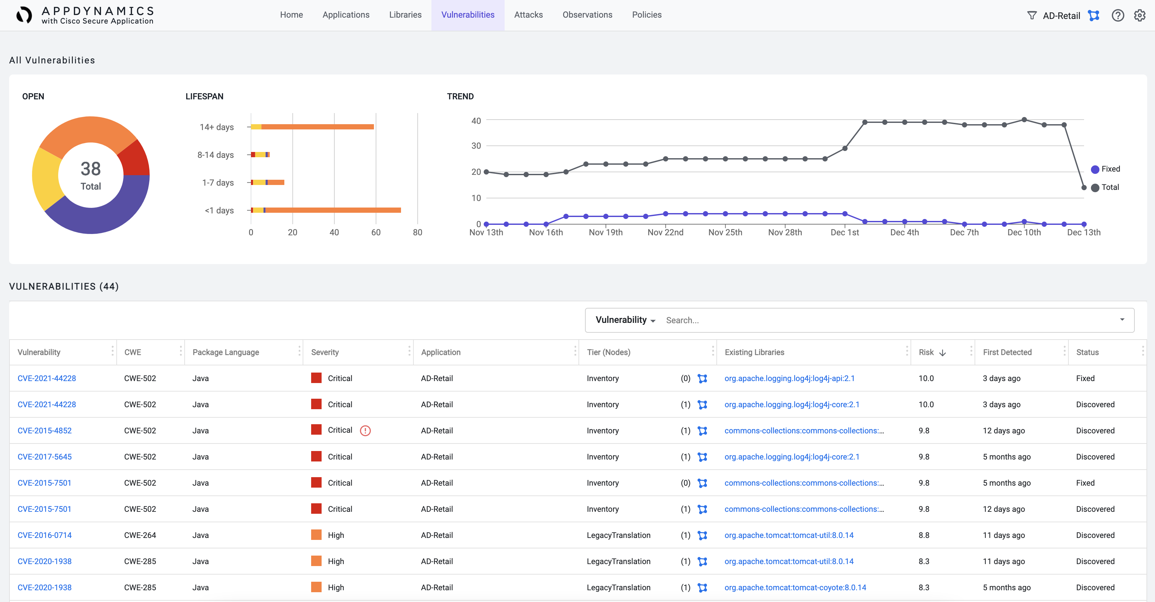Image resolution: width=1155 pixels, height=602 pixels.
Task: Open the CVE-2017-5645 vulnerability link
Action: [44, 457]
